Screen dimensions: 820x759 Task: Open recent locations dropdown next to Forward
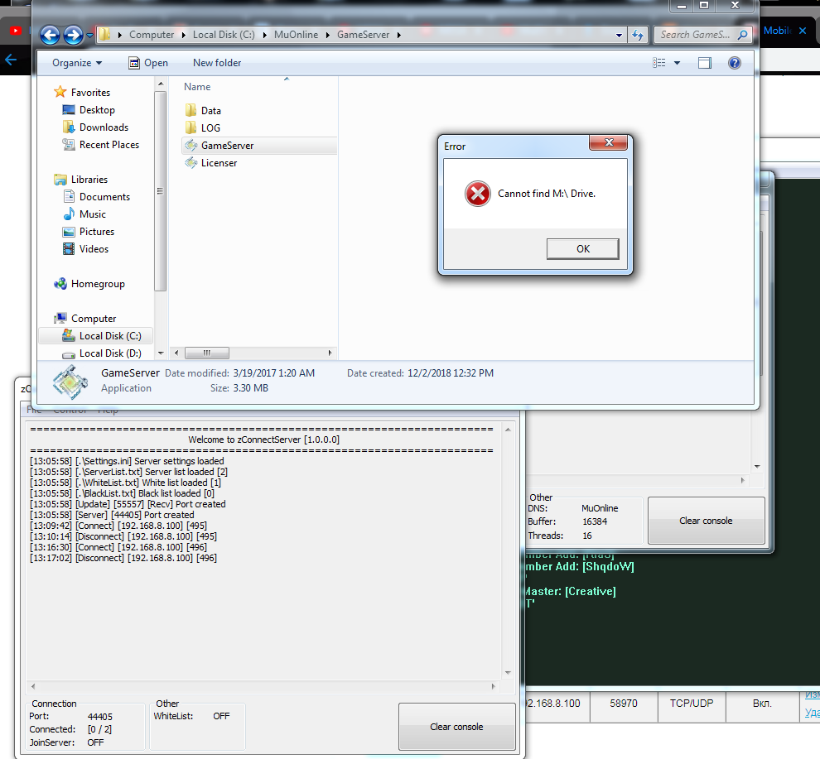pos(90,36)
